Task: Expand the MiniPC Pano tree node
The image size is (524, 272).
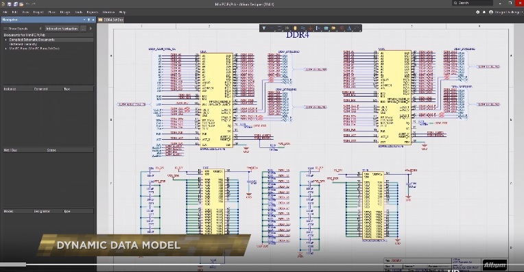Action: [x=5, y=49]
